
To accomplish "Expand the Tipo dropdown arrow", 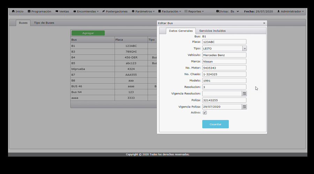I will (245, 48).
